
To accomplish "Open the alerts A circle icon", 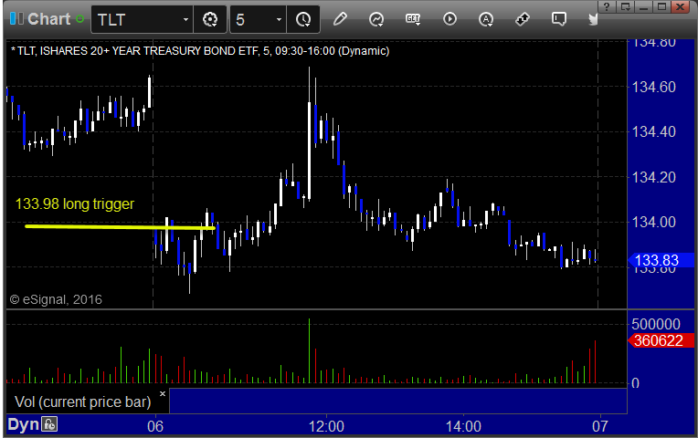I will 486,19.
